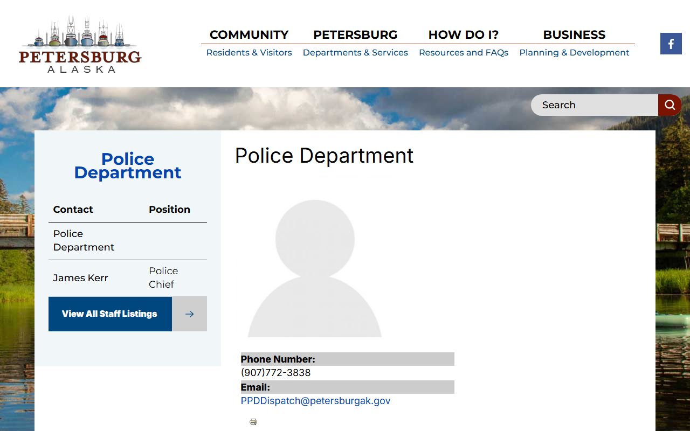Viewport: 690px width, 431px height.
Task: Select James Kerr contact name
Action: [80, 278]
